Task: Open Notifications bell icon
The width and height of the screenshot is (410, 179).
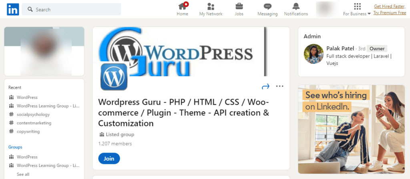Action: 296,6
